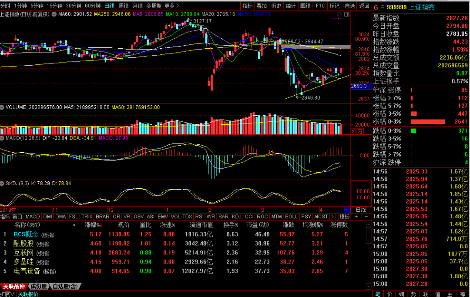This screenshot has height=297, width=470.
Task: Switch to 分时 intraday view
Action: tap(5, 6)
